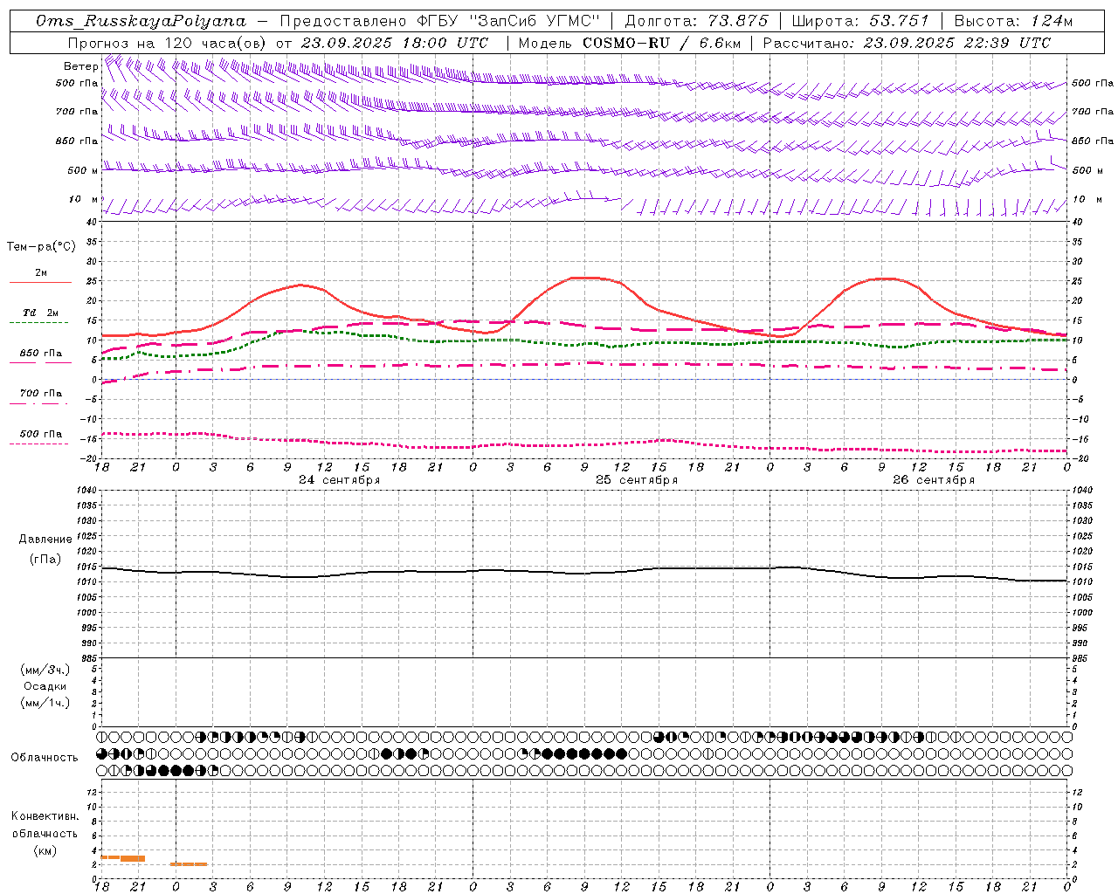Click the Тем-ра(°C) axis title
Image resolution: width=1118 pixels, height=894 pixels.
(x=41, y=247)
